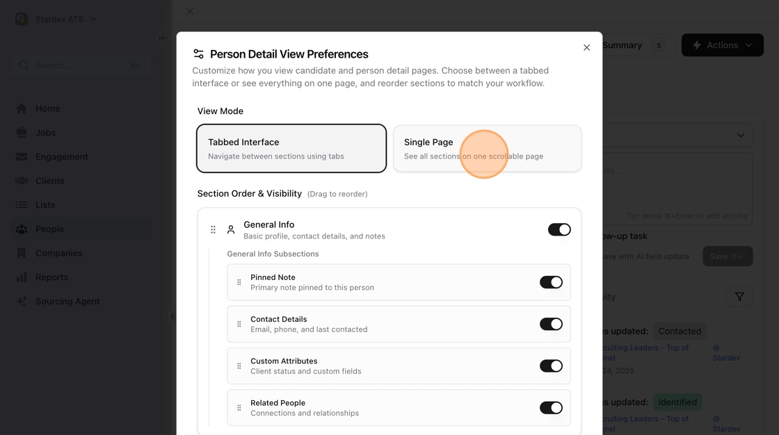Close the Person Detail View Preferences dialog

coord(586,48)
